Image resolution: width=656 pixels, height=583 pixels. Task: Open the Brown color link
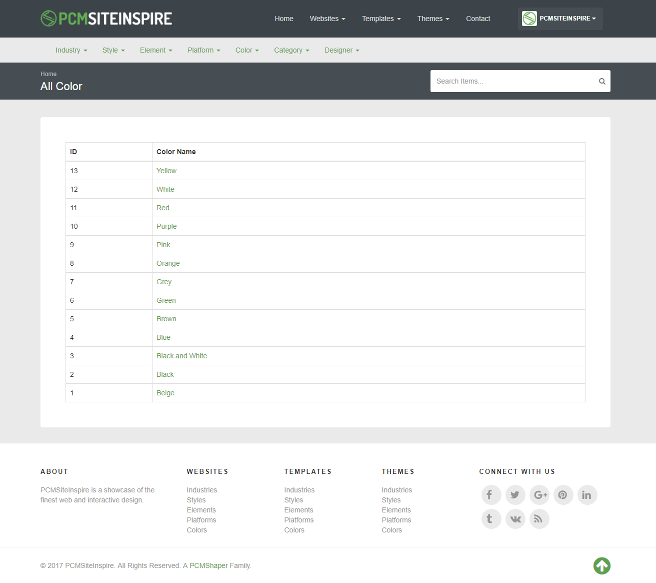click(166, 319)
